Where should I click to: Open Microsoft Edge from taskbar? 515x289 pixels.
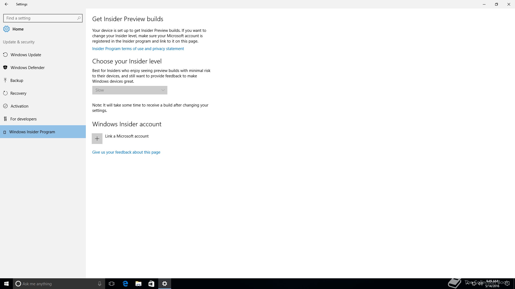pyautogui.click(x=125, y=284)
